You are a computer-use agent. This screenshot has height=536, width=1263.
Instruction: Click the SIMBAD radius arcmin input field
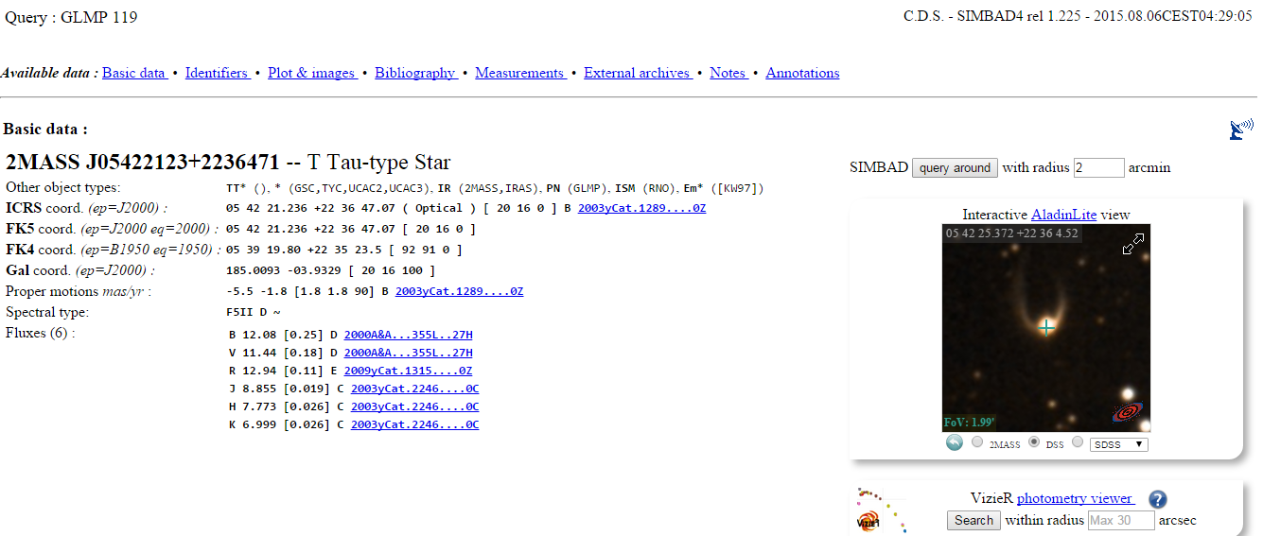1098,167
